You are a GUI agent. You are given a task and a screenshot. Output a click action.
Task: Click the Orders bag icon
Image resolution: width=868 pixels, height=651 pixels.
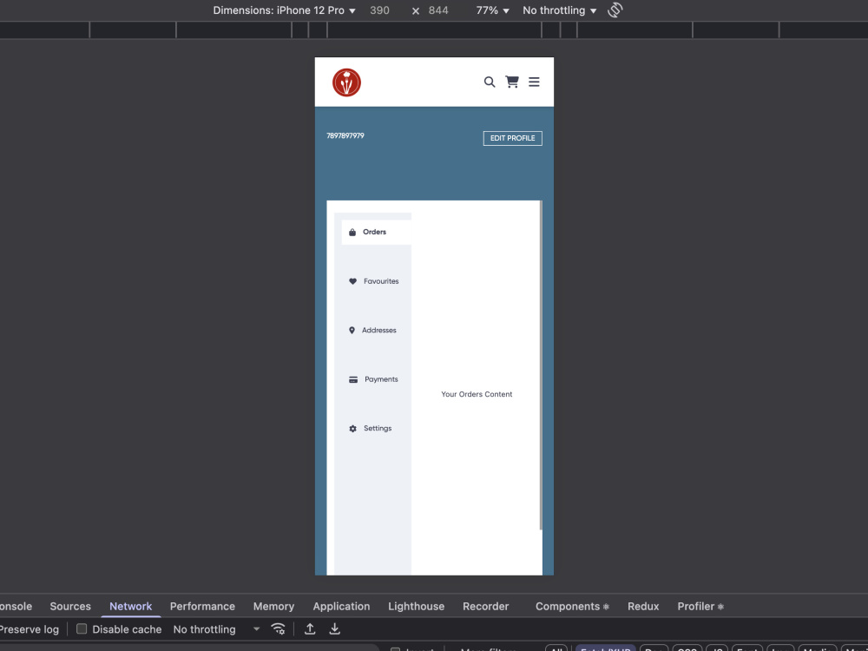pos(352,232)
